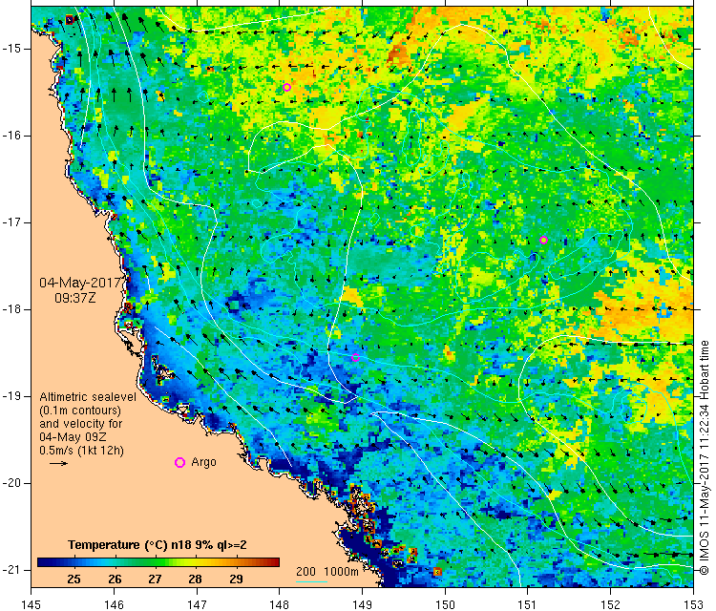Select the Argo float marker near 18.5S 149E
This screenshot has height=611, width=716.
click(x=356, y=358)
